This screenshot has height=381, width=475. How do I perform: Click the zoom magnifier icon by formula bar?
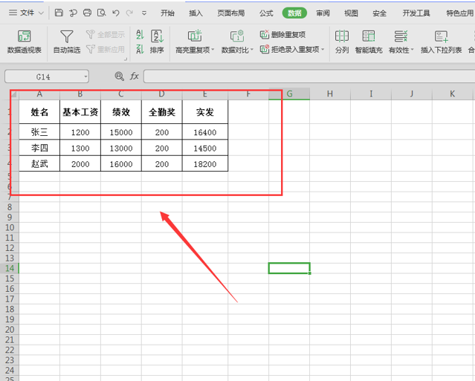pyautogui.click(x=120, y=76)
